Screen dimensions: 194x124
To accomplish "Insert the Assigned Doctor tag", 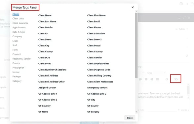I will [47, 88].
